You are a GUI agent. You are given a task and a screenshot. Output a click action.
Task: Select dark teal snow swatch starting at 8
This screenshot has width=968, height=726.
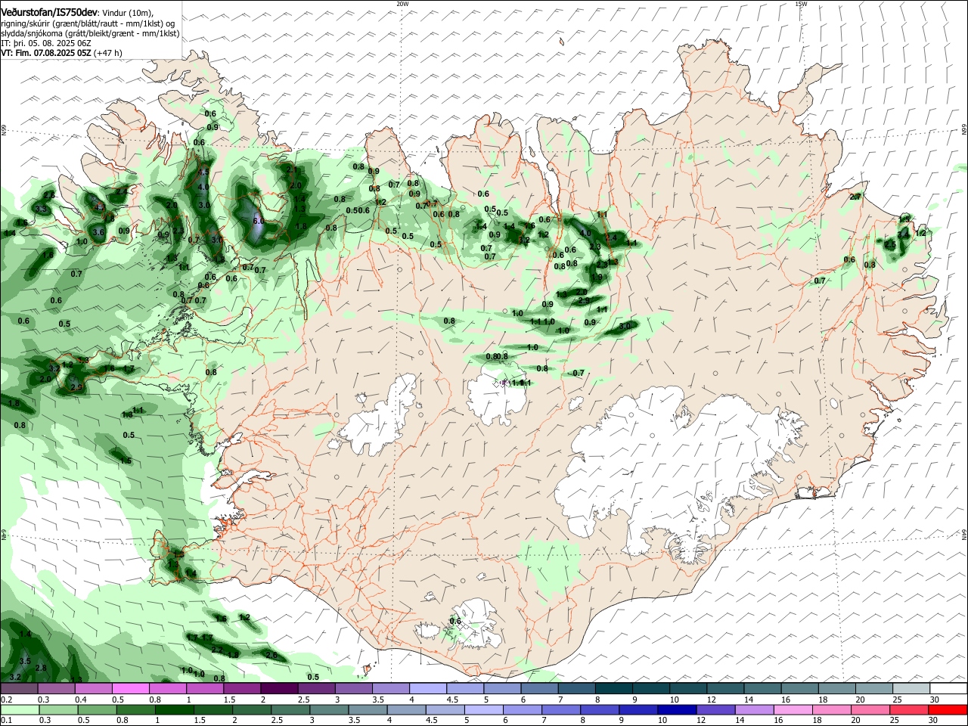(613, 689)
